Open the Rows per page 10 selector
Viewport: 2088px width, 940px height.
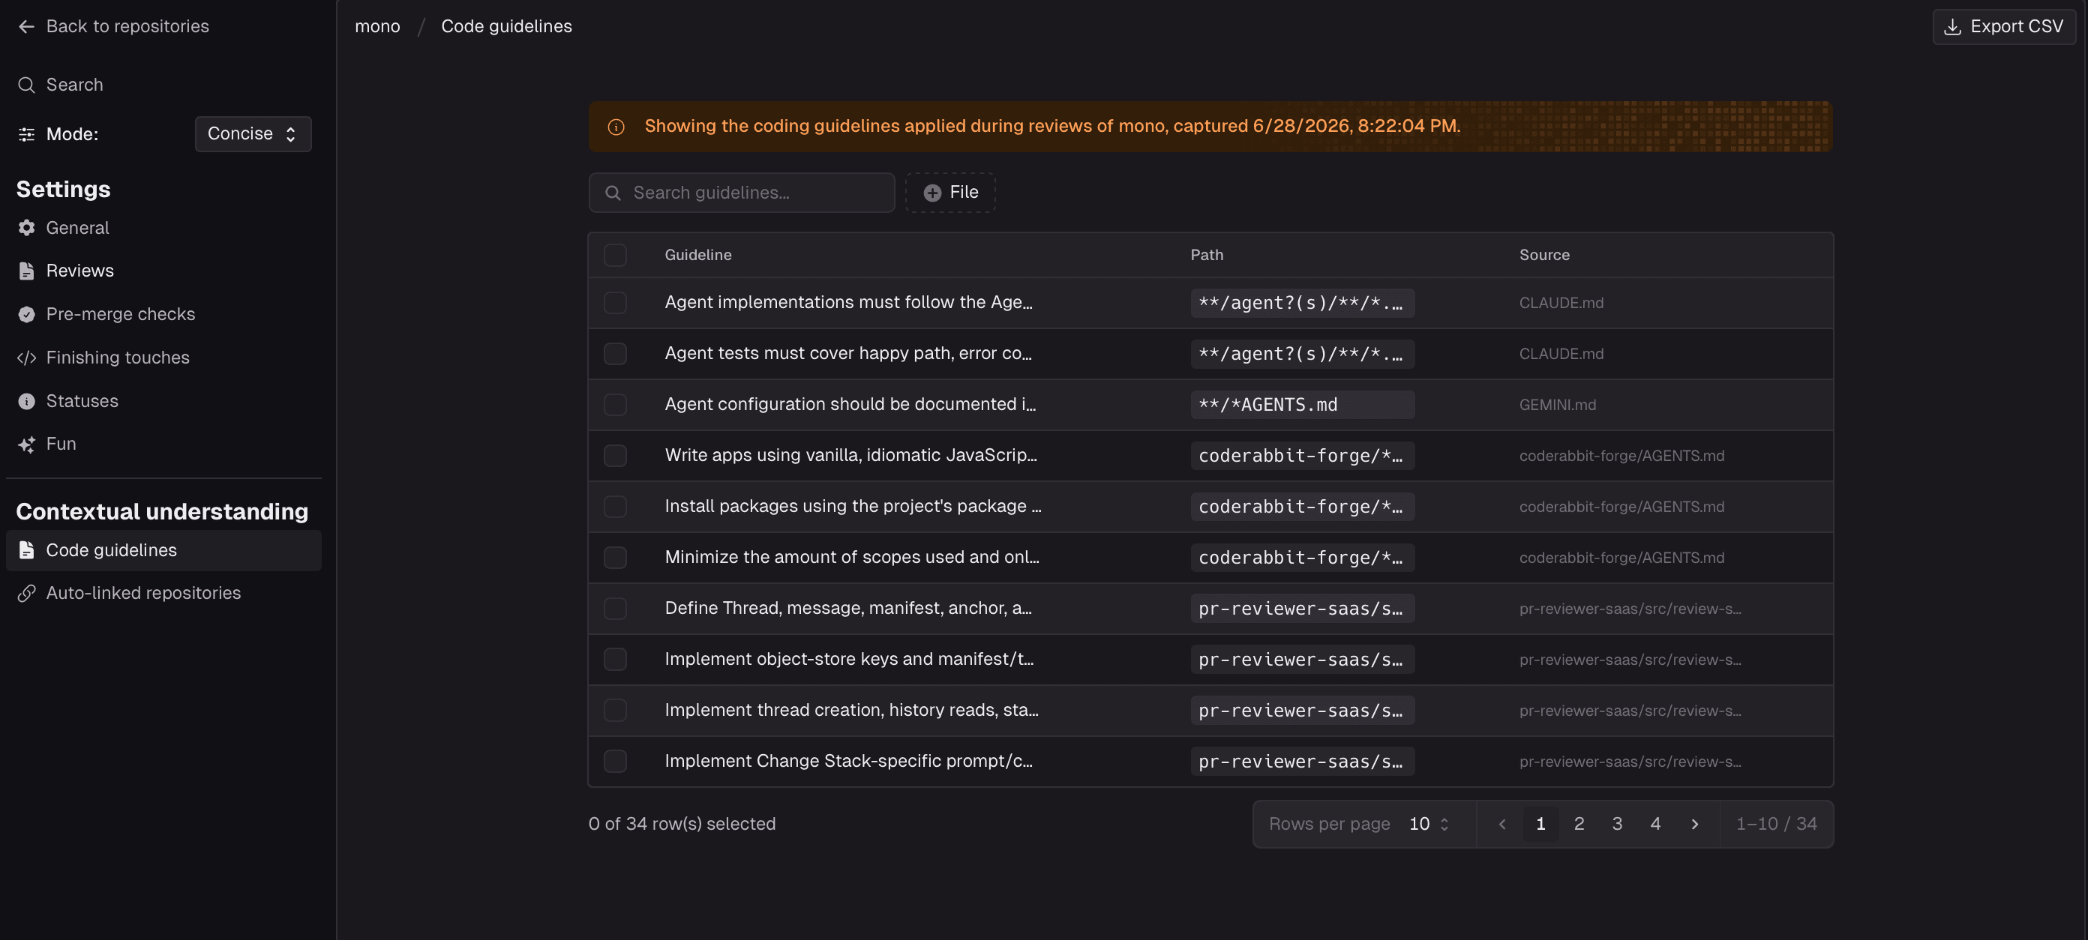tap(1428, 824)
